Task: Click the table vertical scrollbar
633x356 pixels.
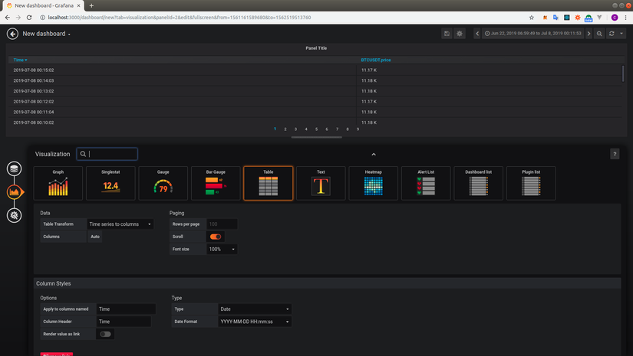Action: (x=623, y=73)
